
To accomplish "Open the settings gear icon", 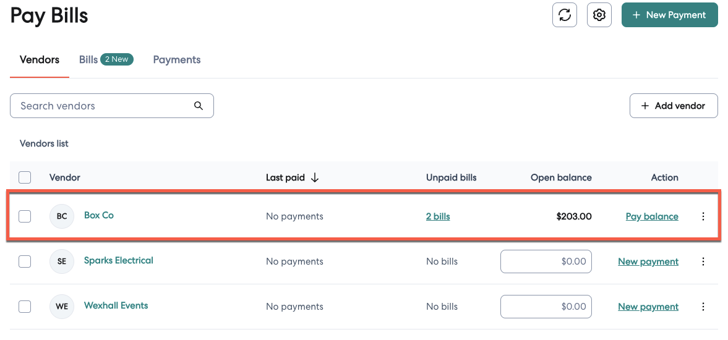I will tap(599, 15).
